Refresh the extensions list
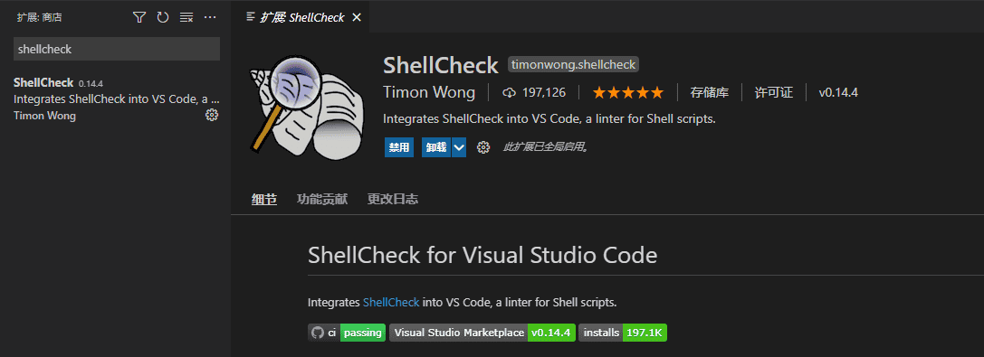Viewport: 984px width, 357px height. tap(163, 17)
